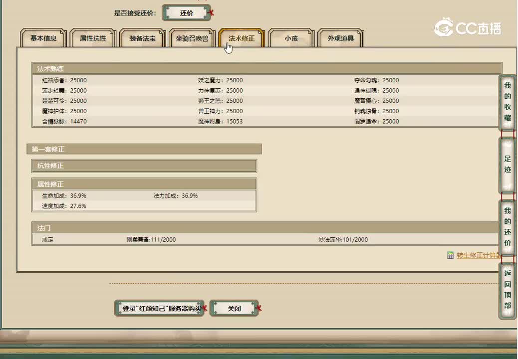Open the 外观道具 tab

[x=341, y=38]
